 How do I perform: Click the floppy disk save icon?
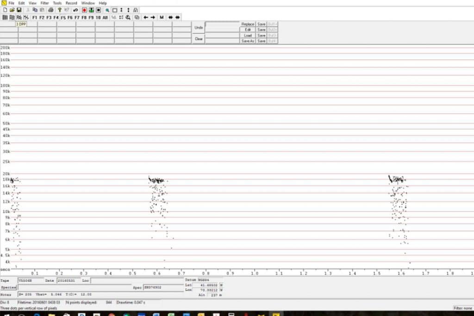tap(19, 10)
